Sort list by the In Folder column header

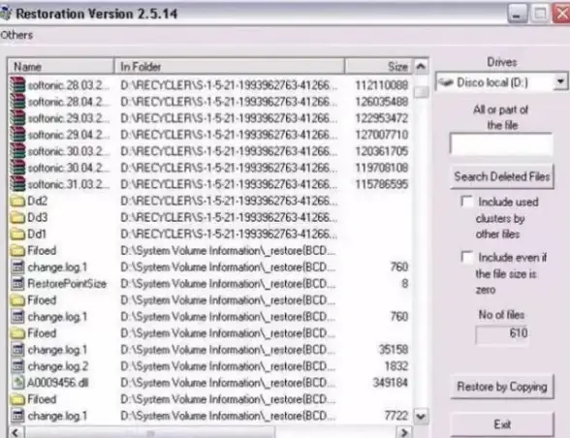coord(230,67)
